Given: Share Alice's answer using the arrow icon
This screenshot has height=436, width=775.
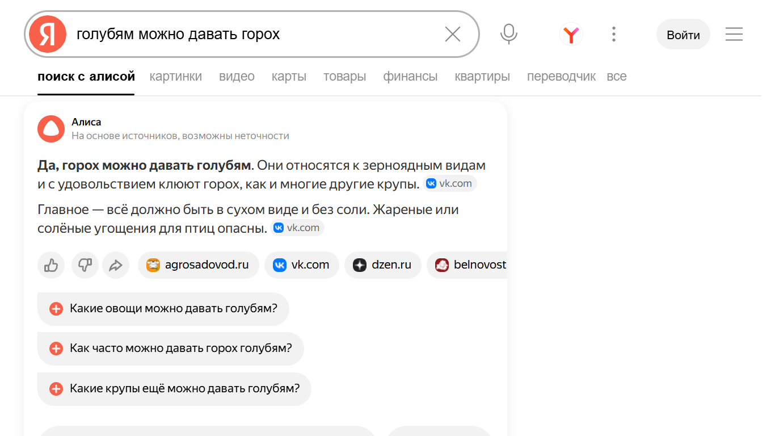Looking at the screenshot, I should click(116, 265).
